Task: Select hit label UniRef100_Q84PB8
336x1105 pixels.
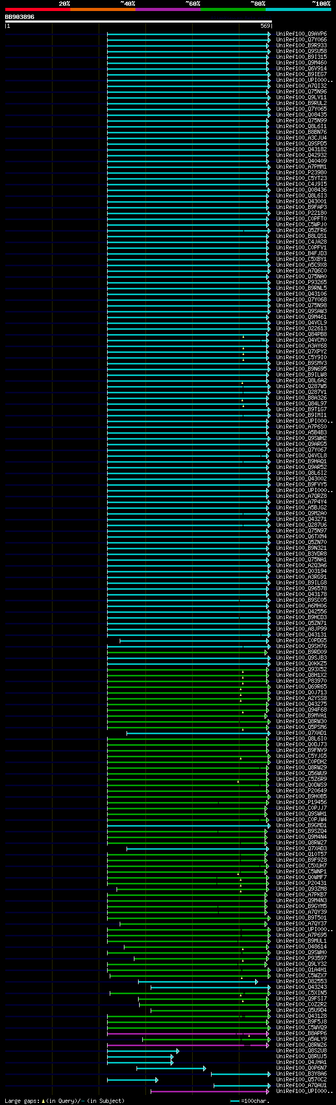Action: tap(301, 335)
